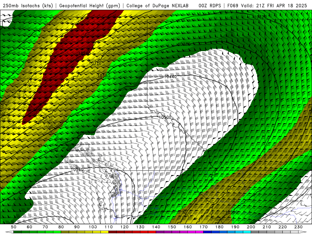
Task: Click the 70 kt label on the color scale
Action: click(x=45, y=227)
